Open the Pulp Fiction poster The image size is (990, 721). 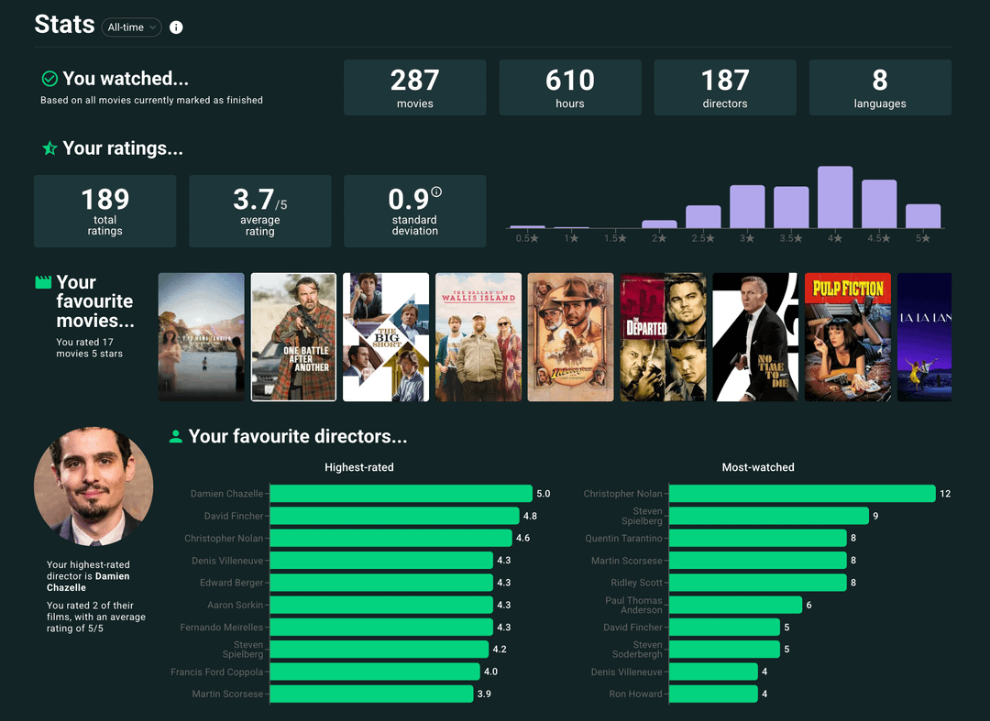(847, 337)
